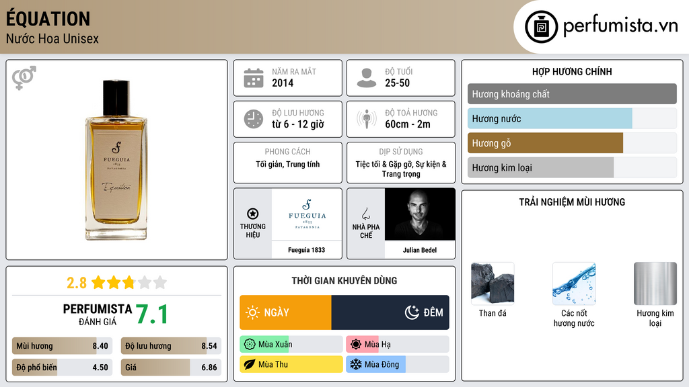Click the style text Tối giản, Trung tính
This screenshot has height=387, width=689.
coord(288,165)
